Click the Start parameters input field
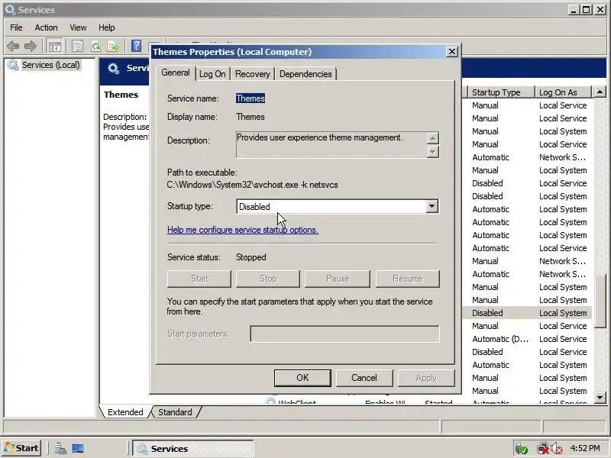 [344, 334]
